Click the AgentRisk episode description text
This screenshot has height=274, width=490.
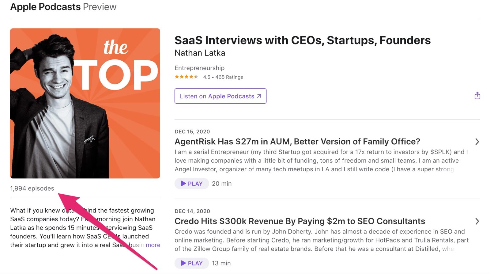pyautogui.click(x=321, y=161)
